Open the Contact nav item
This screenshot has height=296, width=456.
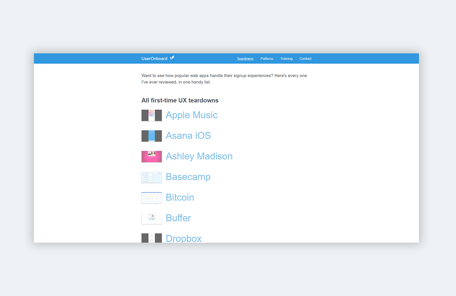coord(305,59)
